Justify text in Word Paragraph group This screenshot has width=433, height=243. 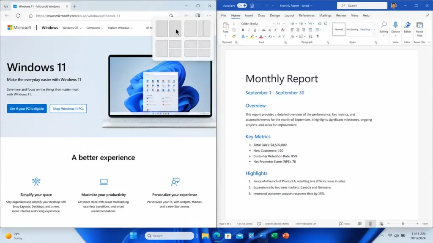[x=310, y=30]
